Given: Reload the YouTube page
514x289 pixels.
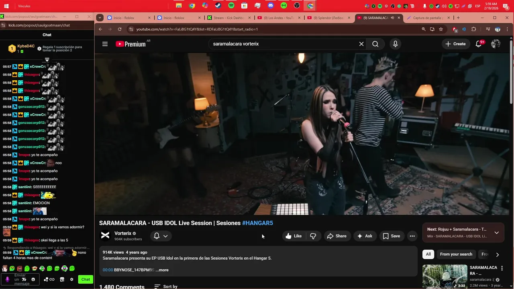Looking at the screenshot, I should (x=120, y=29).
